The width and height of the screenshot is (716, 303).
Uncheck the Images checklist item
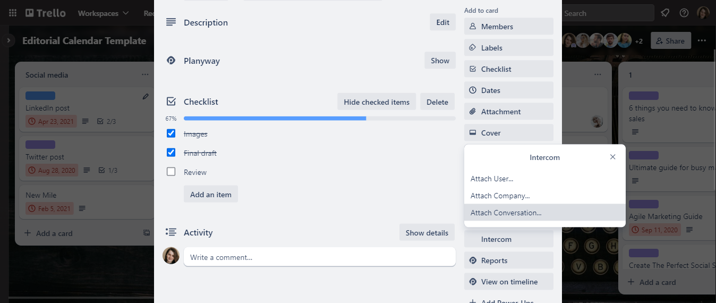pos(171,133)
